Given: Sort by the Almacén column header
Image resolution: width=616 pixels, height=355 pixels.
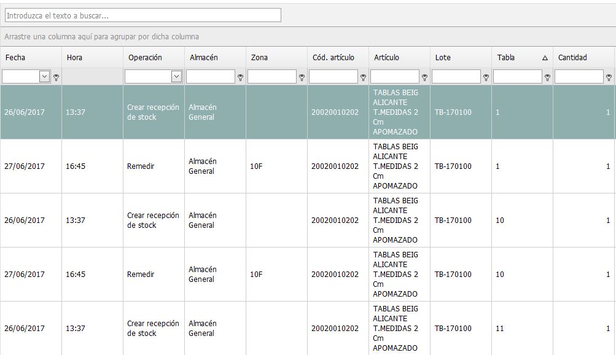Looking at the screenshot, I should point(216,57).
